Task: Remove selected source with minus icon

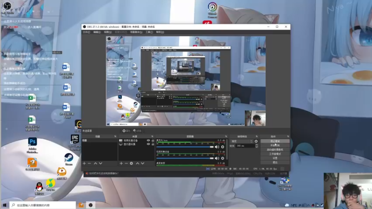Action: (x=126, y=163)
